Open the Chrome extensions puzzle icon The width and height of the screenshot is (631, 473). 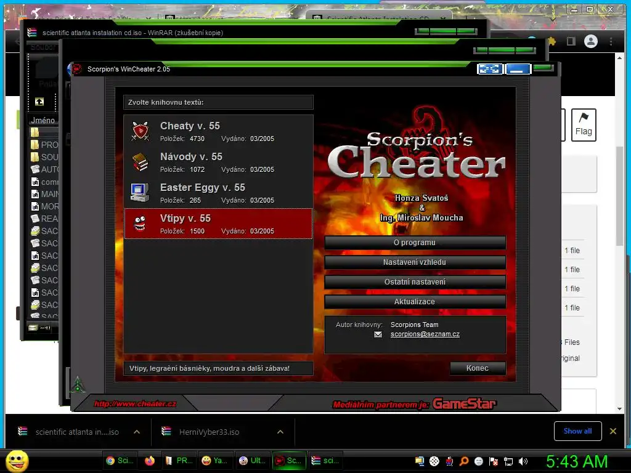(552, 41)
